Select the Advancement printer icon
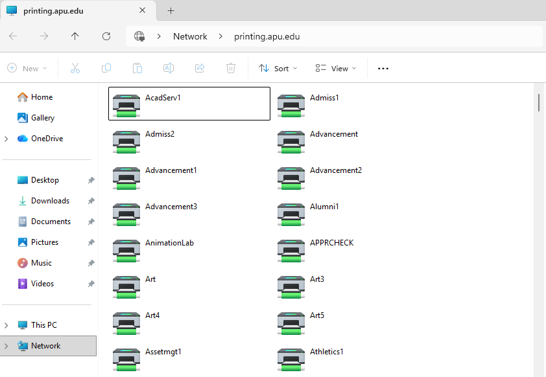 pyautogui.click(x=291, y=142)
